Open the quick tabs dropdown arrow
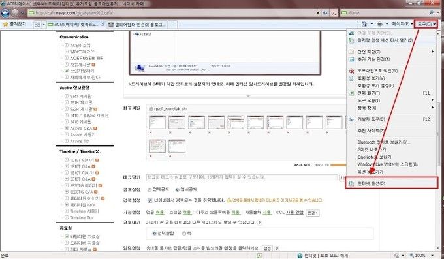Viewport: 444px width, 259px height. point(44,25)
